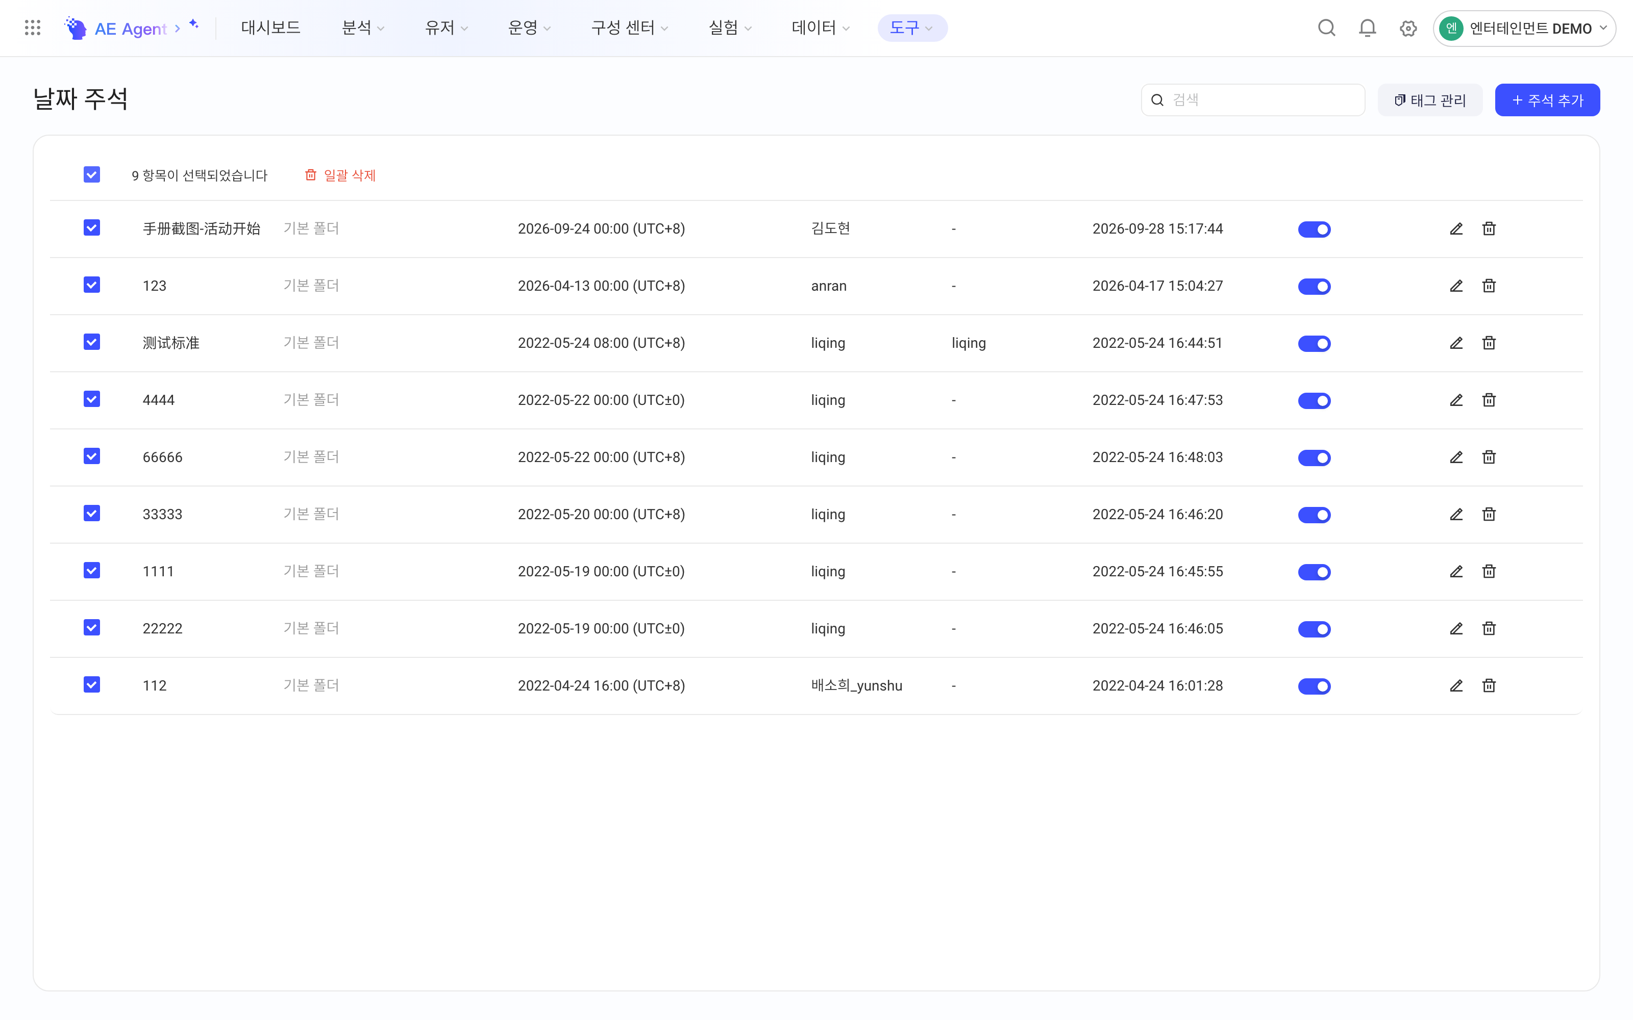
Task: Delete the 测试标准 annotation
Action: (x=1489, y=343)
